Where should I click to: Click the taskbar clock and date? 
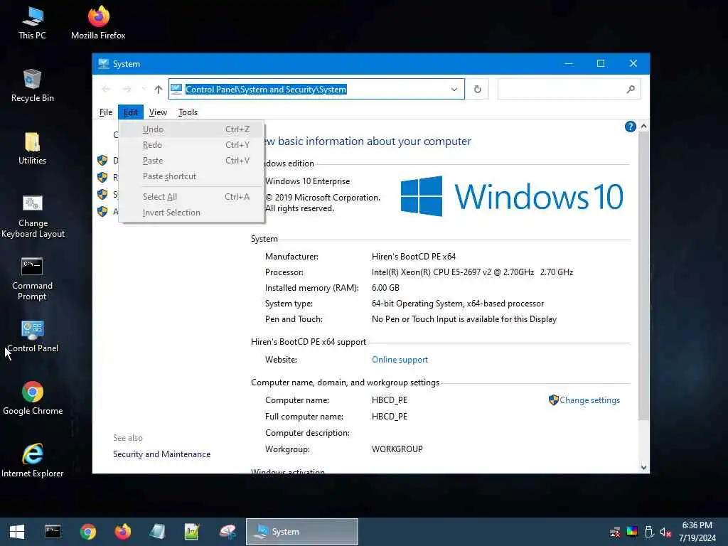697,532
